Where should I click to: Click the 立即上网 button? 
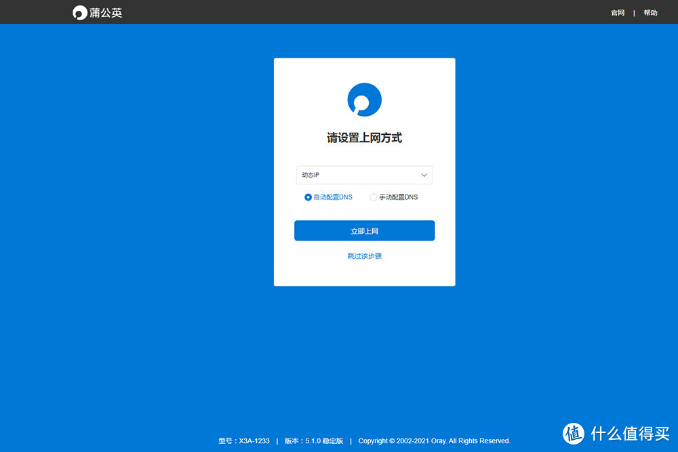pyautogui.click(x=364, y=230)
